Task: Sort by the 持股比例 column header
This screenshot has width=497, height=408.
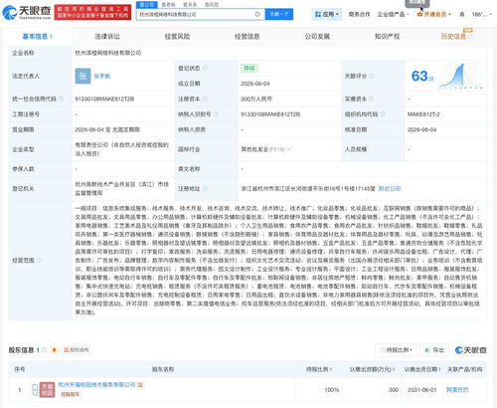Action: [x=319, y=369]
